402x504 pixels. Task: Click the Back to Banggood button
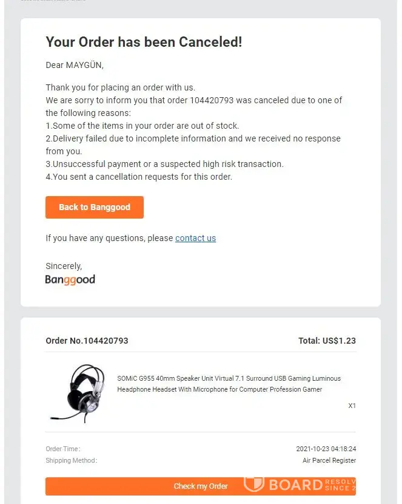click(x=95, y=207)
